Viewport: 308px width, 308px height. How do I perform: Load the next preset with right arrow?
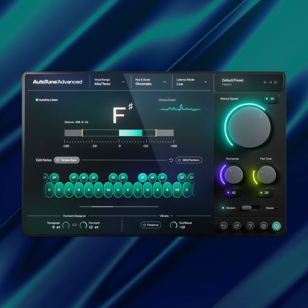click(x=270, y=82)
